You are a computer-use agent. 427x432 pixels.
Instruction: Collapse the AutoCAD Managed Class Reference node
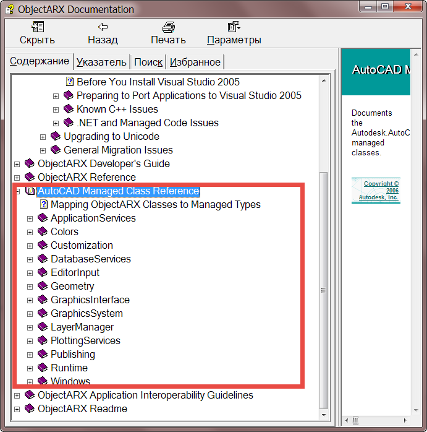pyautogui.click(x=17, y=191)
